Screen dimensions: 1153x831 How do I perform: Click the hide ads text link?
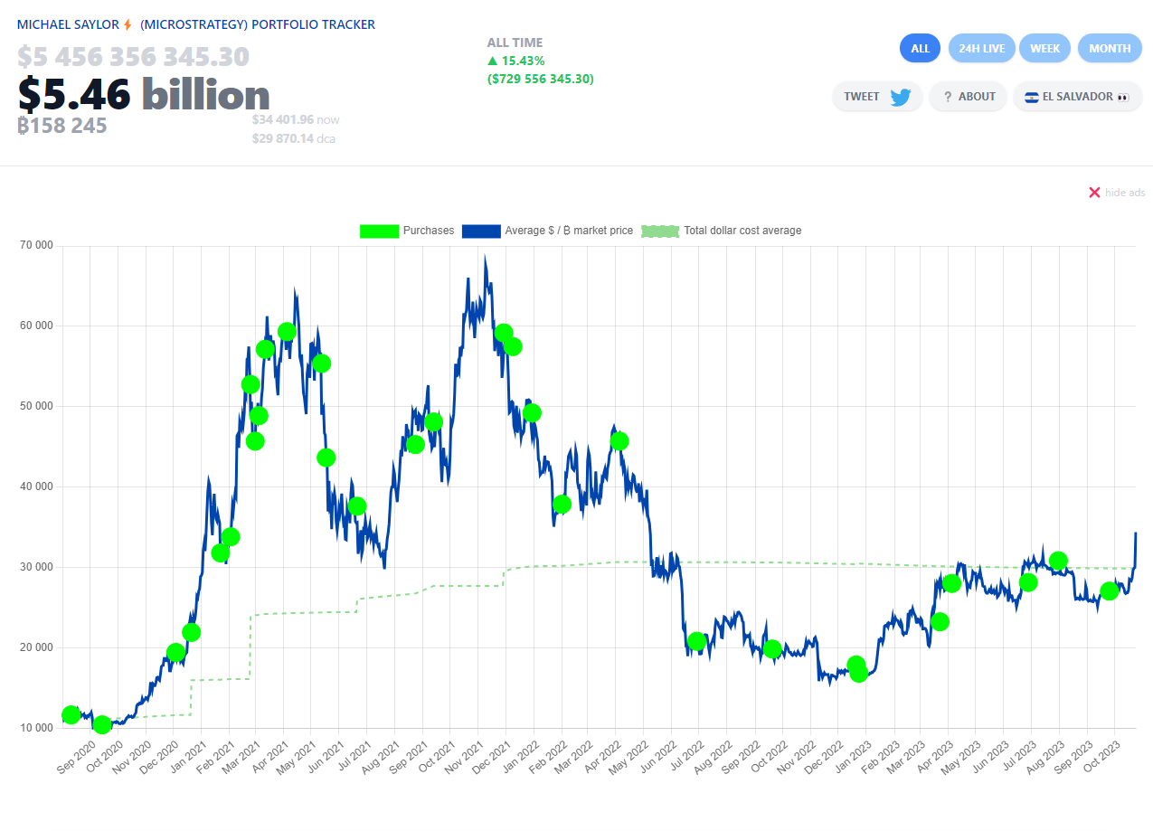pyautogui.click(x=1125, y=193)
